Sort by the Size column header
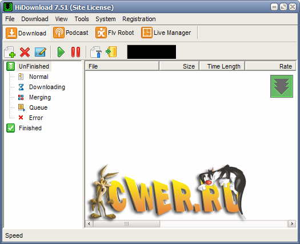 tap(179, 66)
